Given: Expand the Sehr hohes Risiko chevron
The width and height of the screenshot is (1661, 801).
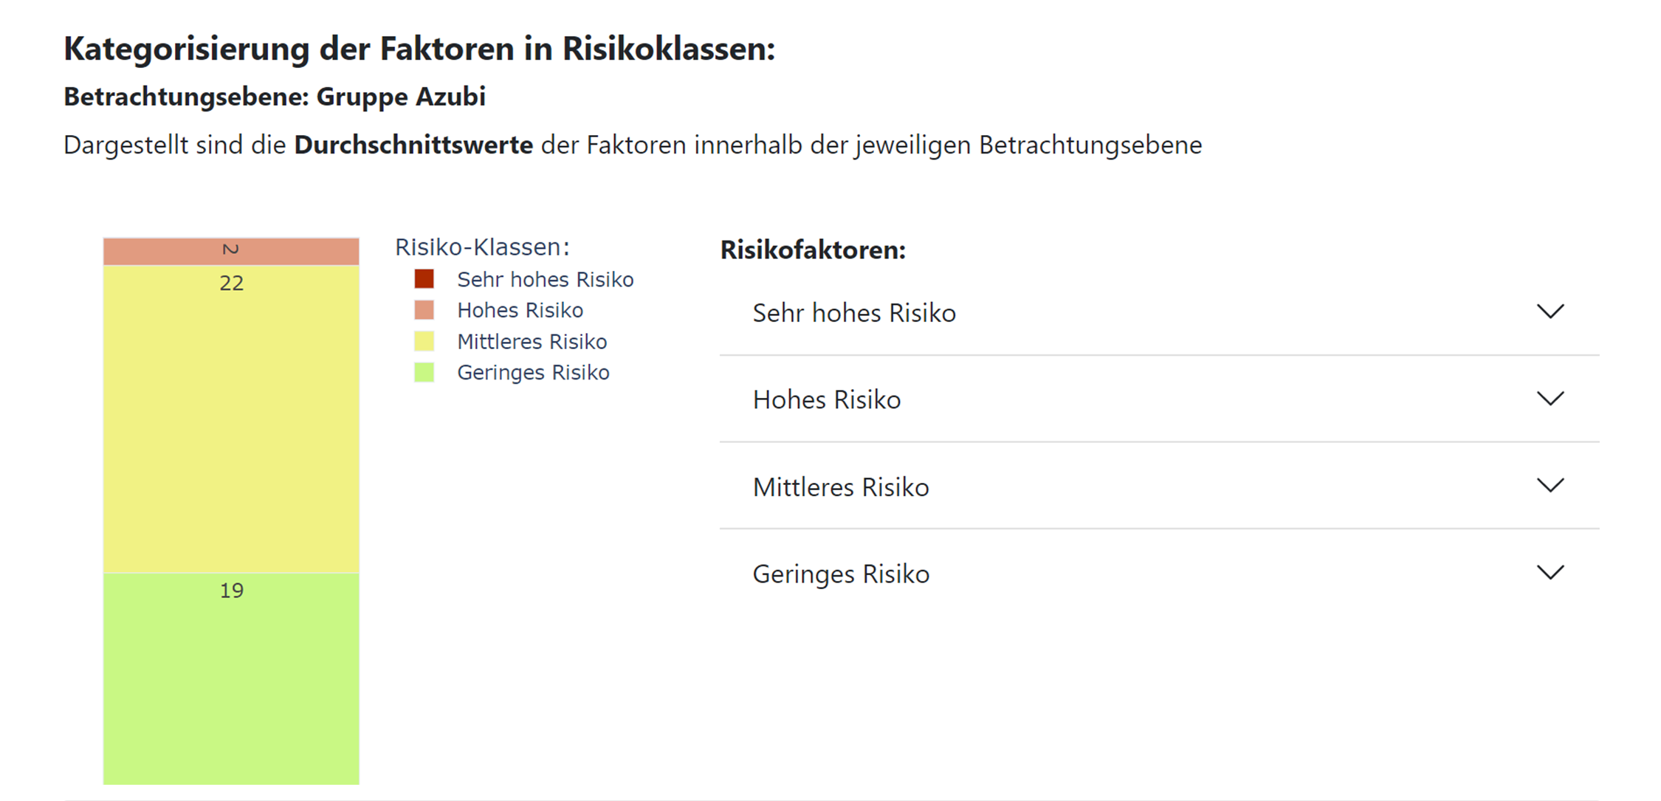Looking at the screenshot, I should [x=1550, y=312].
